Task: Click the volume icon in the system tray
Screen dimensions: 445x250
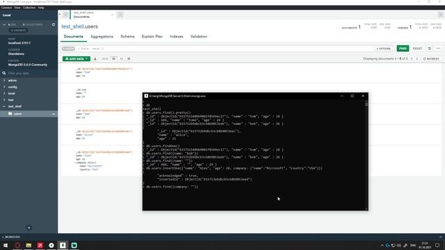Action: (x=399, y=245)
